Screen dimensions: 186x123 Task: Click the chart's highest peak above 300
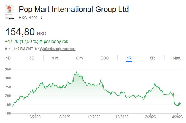click(x=77, y=72)
